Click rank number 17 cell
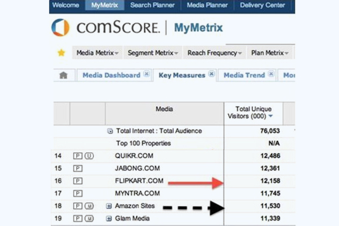This screenshot has width=339, height=226. coord(58,193)
